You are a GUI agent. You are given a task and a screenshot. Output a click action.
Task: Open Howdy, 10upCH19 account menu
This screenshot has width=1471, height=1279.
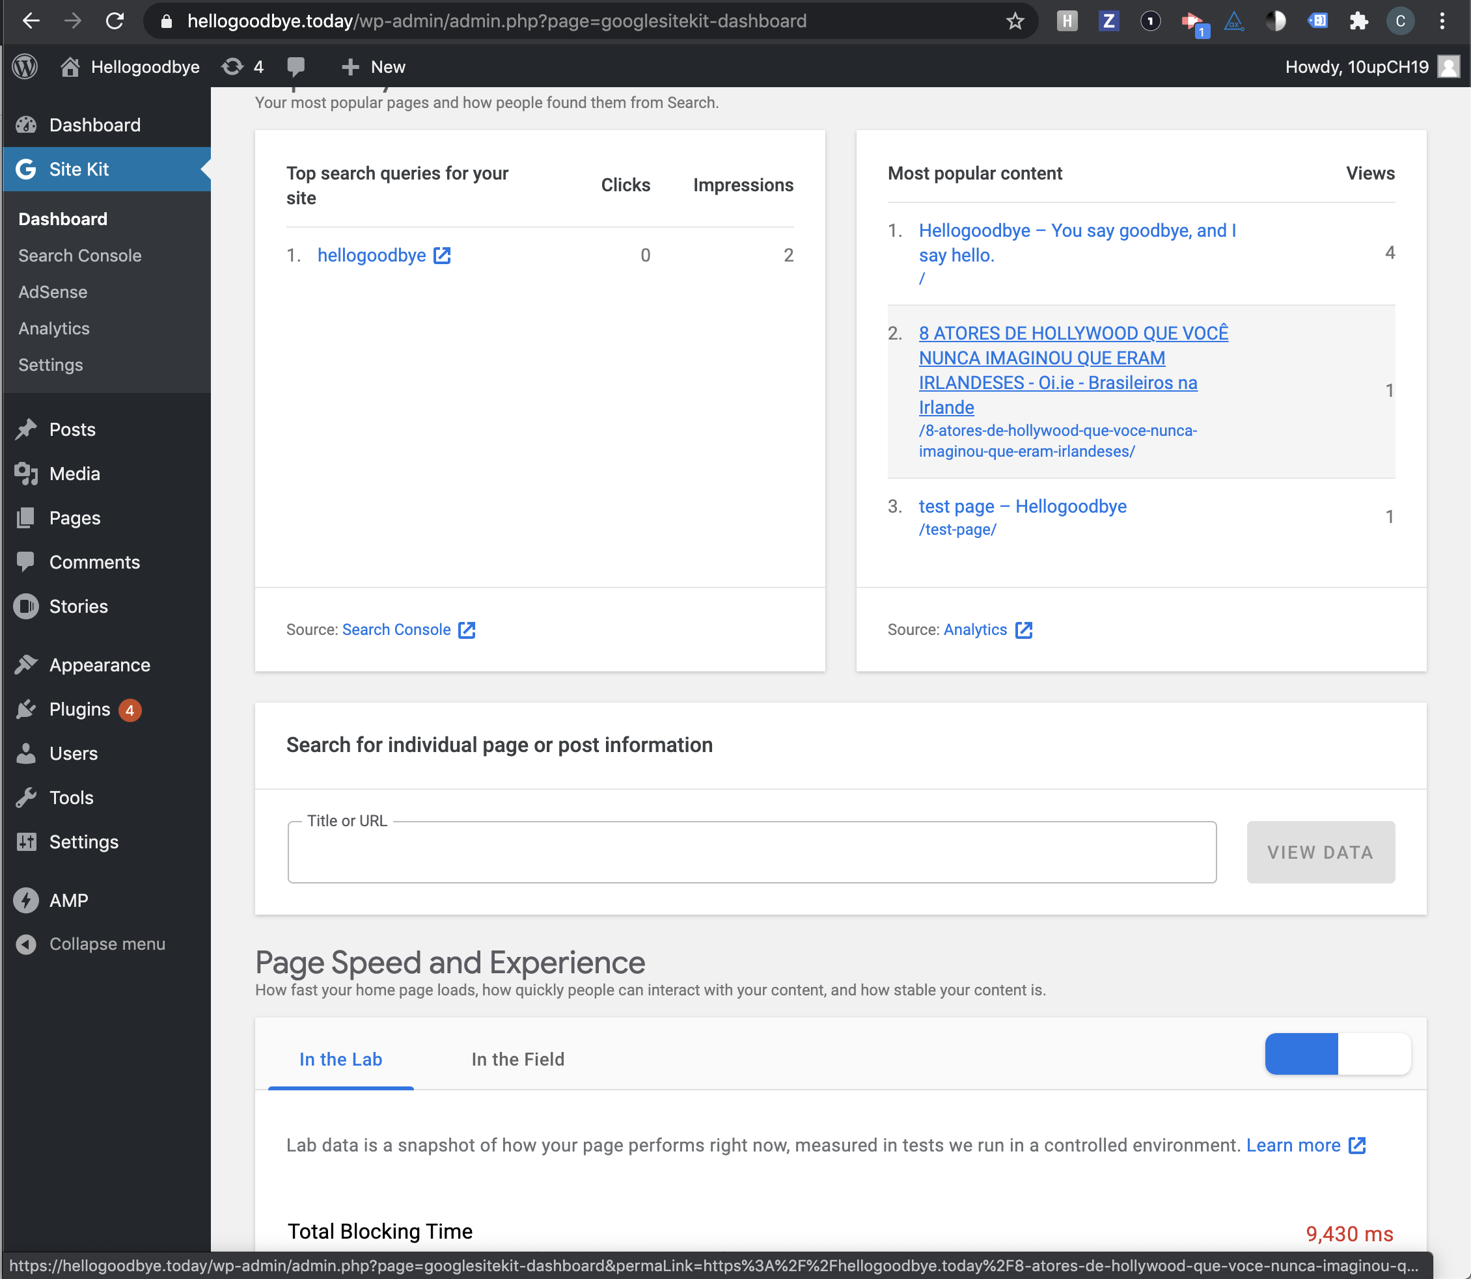(x=1372, y=67)
